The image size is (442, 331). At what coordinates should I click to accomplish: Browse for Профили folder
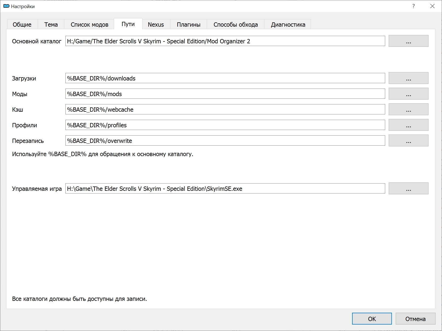[x=408, y=125]
